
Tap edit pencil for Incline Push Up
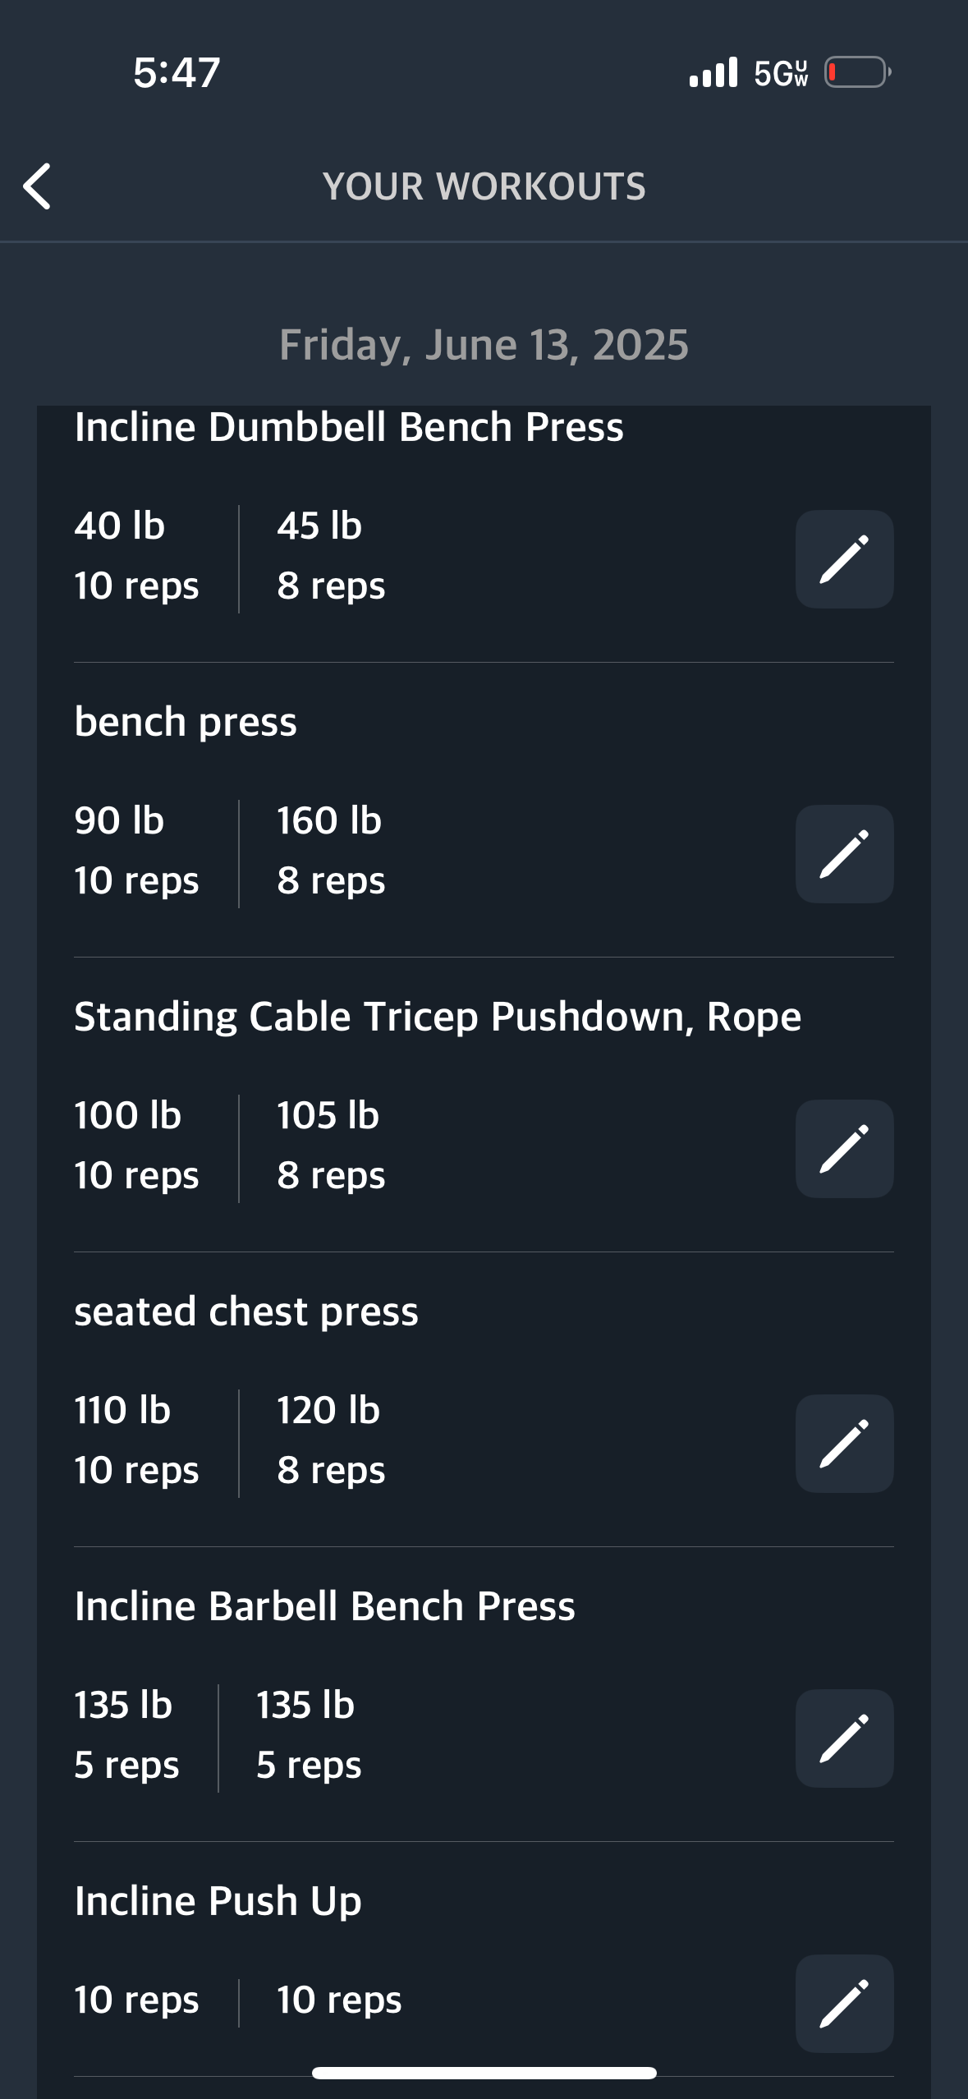click(844, 2004)
